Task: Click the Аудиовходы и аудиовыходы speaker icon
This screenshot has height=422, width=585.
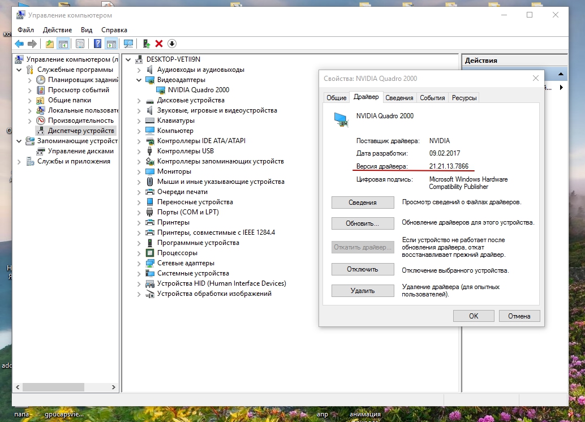Action: pyautogui.click(x=149, y=70)
